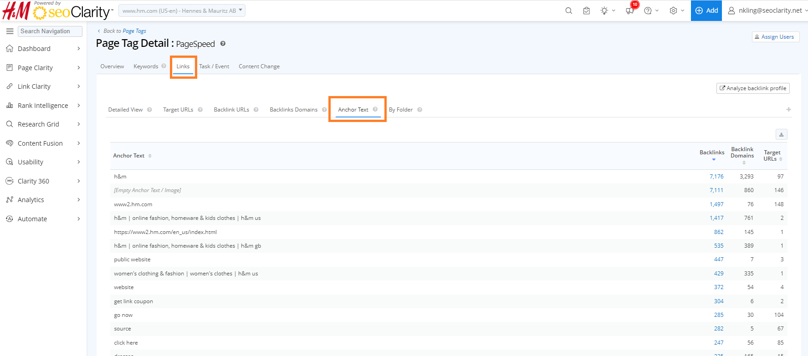Open the domain selector dropdown www.hm.com

point(182,10)
